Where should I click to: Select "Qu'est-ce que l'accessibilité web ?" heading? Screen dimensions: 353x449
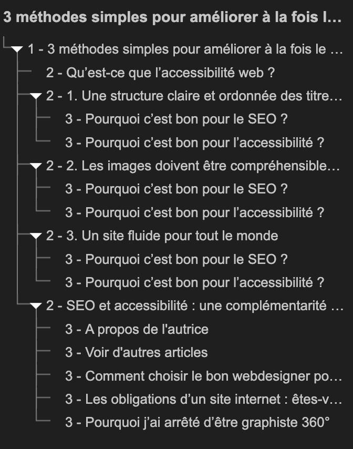160,73
